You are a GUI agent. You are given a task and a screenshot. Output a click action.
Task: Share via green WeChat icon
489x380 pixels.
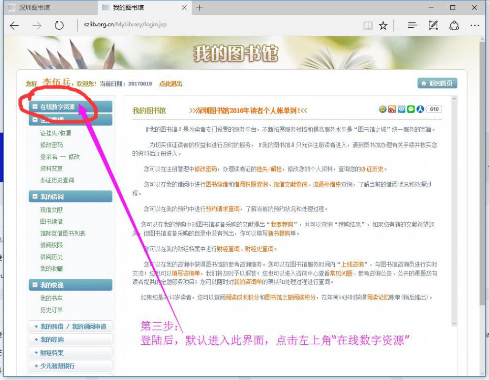pos(411,109)
